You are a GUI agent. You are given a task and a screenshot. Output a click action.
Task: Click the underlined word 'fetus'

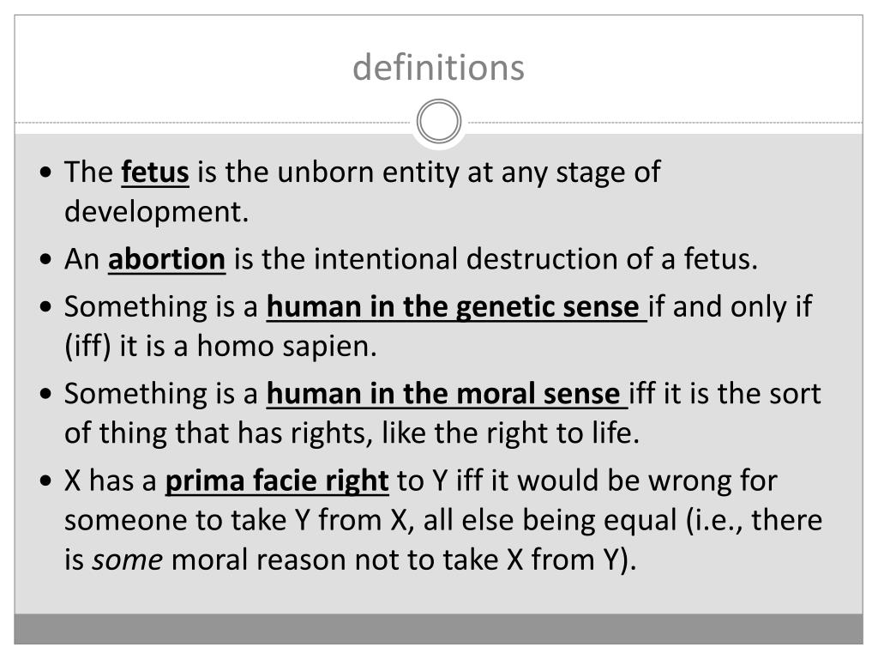(155, 172)
